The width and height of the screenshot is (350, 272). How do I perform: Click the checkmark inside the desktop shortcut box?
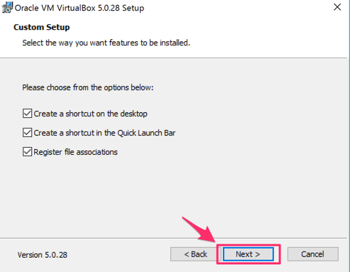(27, 114)
